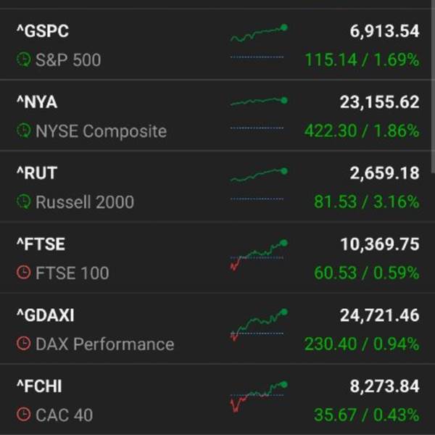Click the green clock icon beside Russell 2000

click(x=24, y=202)
